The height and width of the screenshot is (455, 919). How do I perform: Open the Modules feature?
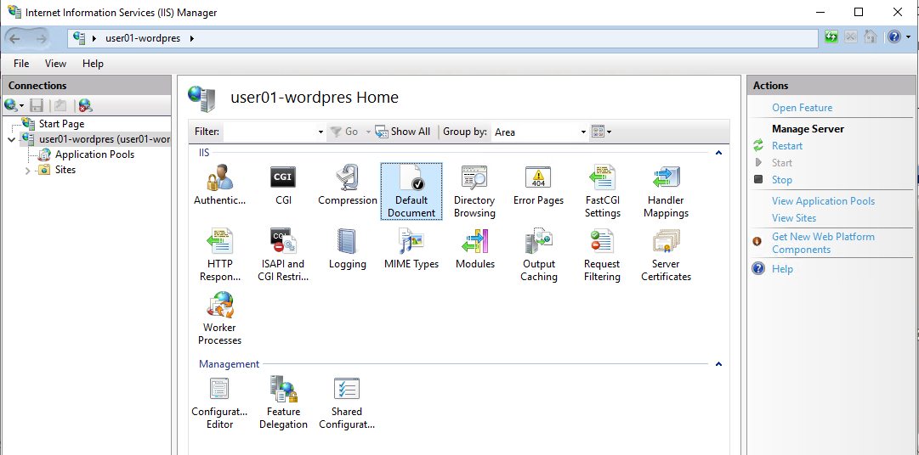coord(474,250)
